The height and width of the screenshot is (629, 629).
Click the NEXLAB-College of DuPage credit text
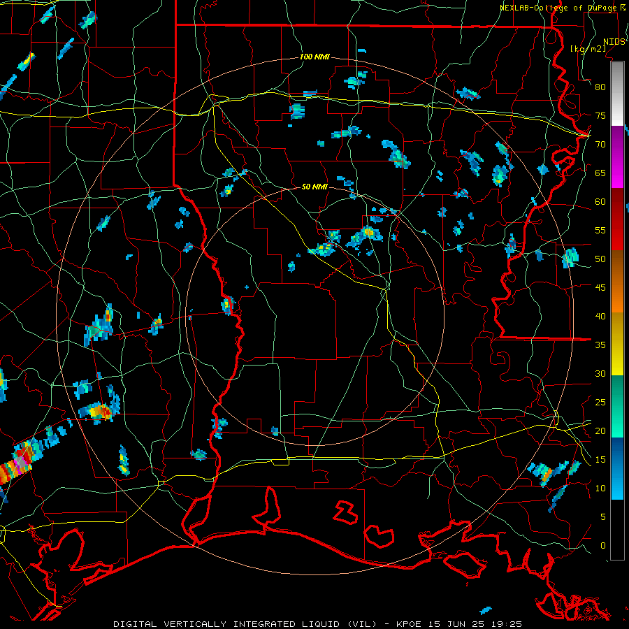pyautogui.click(x=560, y=8)
